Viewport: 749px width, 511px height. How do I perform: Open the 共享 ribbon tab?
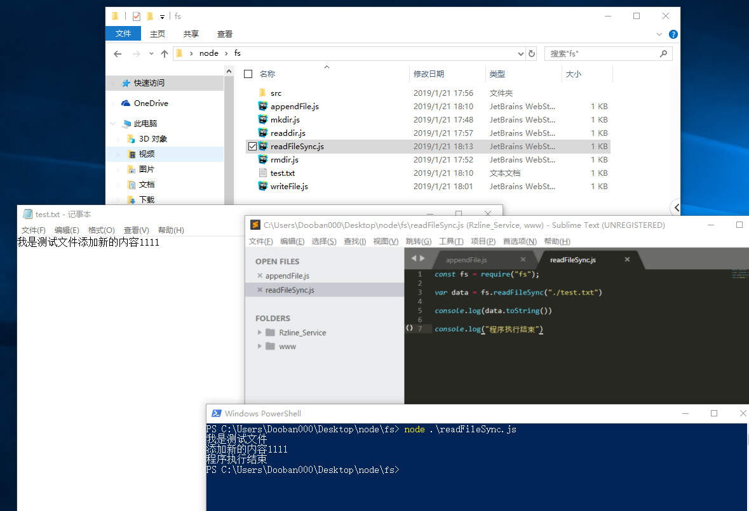click(191, 34)
